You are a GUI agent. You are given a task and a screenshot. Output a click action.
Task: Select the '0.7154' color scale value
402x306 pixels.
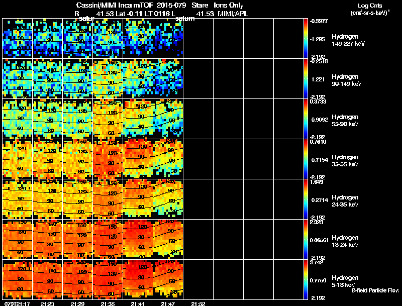(x=320, y=160)
